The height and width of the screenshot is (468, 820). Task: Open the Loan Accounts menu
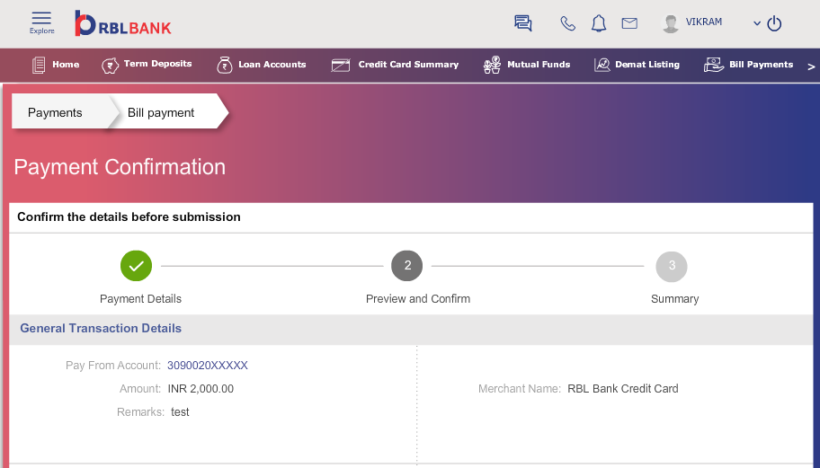point(262,65)
